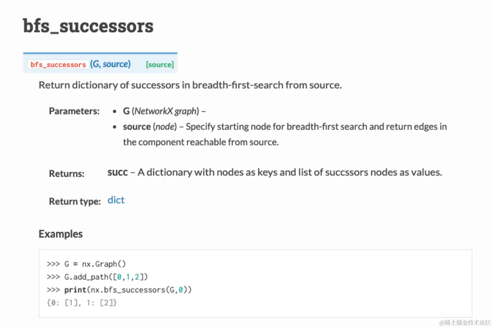
Task: Click the 'G.add_path([0,1,2])' code line
Action: click(x=106, y=277)
